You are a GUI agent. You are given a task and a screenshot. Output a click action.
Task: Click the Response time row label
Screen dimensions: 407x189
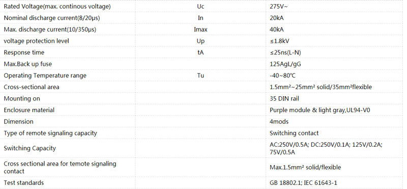(x=24, y=52)
